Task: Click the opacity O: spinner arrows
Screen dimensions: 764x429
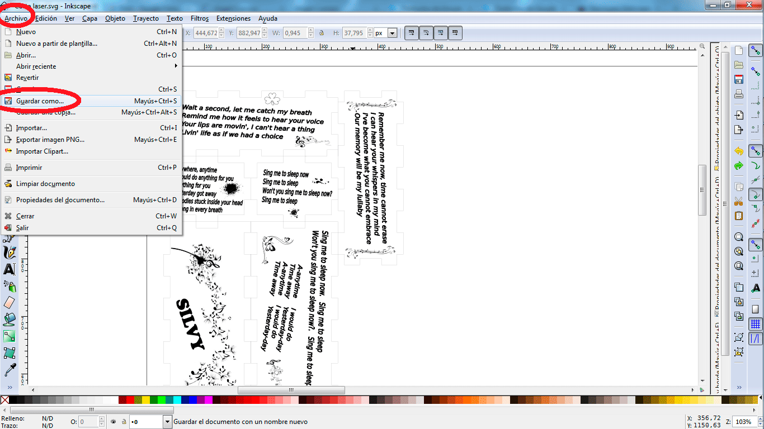Action: [102, 422]
